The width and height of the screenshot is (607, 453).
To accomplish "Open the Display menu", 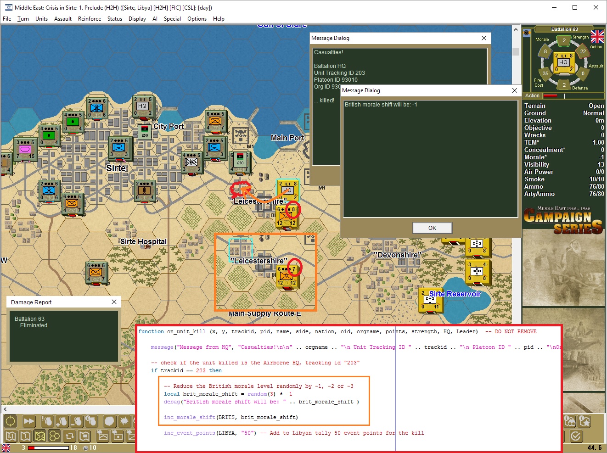I will [137, 19].
